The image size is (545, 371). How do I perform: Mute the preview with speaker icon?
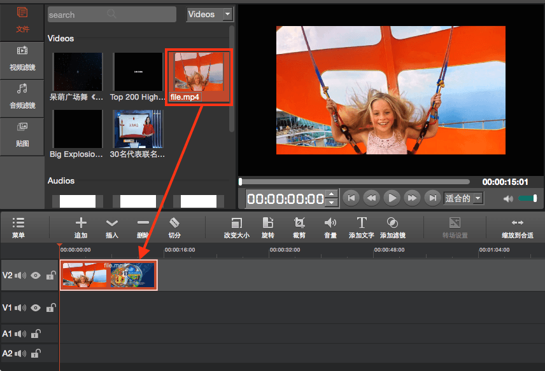pos(508,199)
